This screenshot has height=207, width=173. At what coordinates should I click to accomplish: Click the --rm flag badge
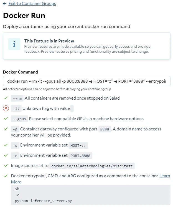point(17,98)
